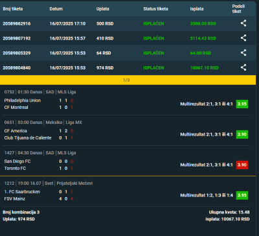Click the 64 RSD stake value

pos(104,53)
